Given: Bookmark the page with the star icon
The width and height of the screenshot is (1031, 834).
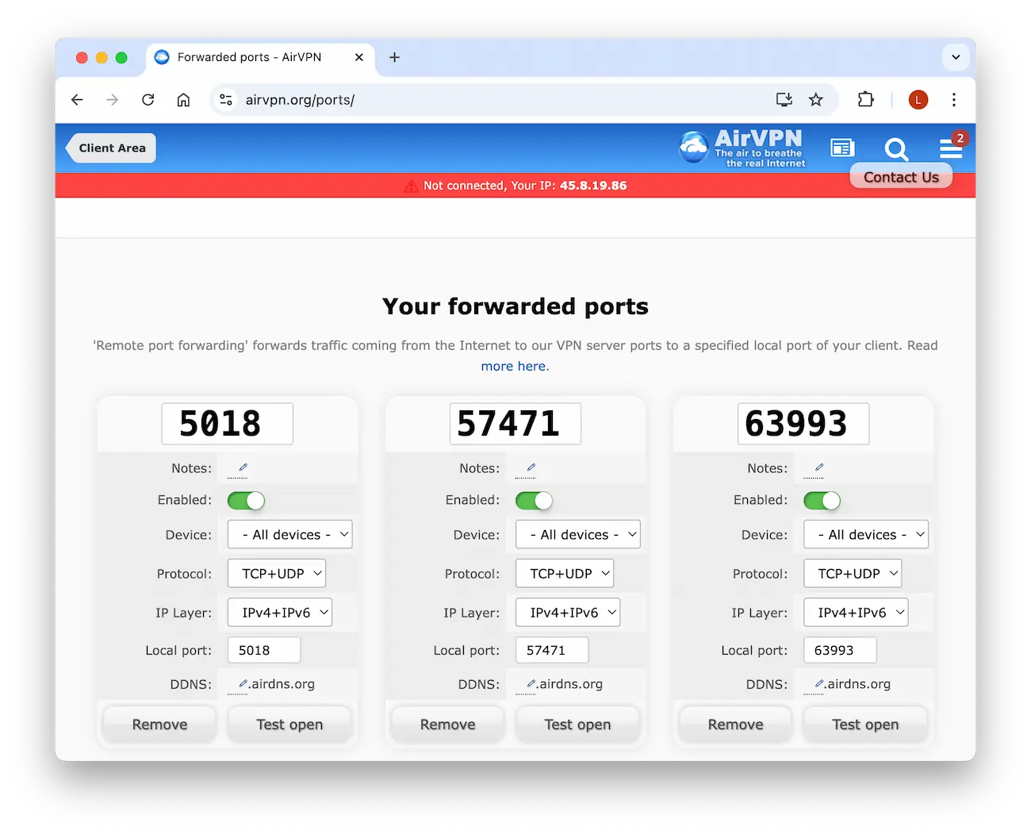Looking at the screenshot, I should point(816,99).
